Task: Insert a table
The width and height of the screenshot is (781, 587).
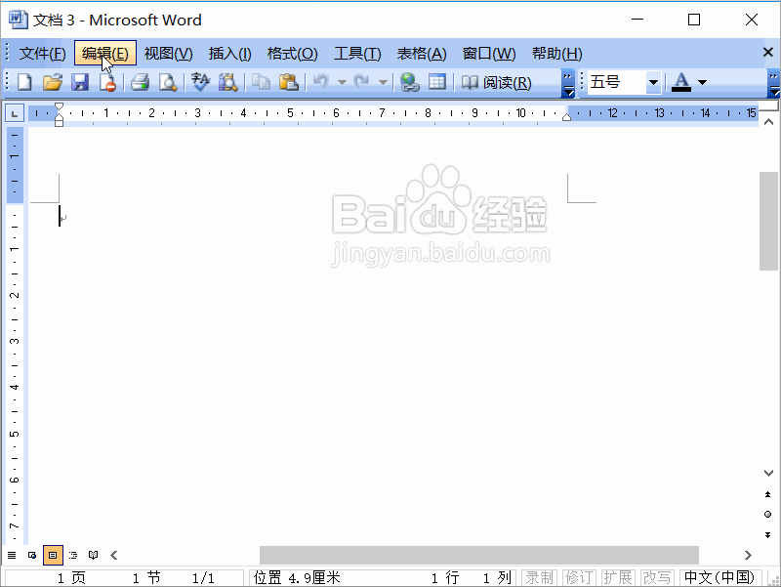Action: tap(436, 83)
